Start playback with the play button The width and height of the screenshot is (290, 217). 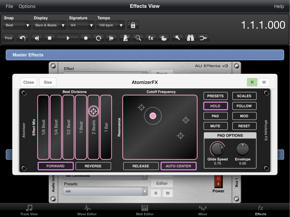[x=68, y=38]
